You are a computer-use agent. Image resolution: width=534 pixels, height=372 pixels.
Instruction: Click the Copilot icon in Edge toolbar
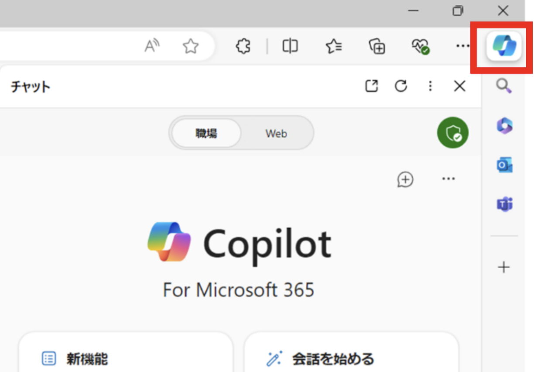click(504, 46)
